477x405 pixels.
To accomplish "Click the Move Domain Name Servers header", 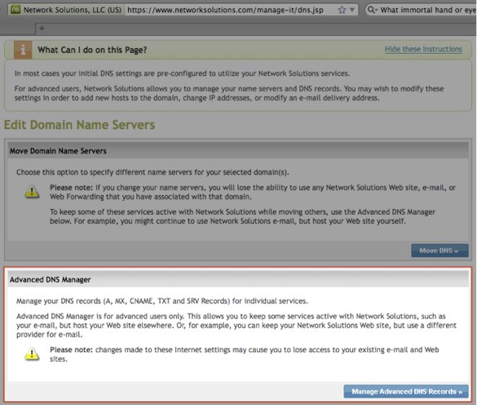I will pyautogui.click(x=58, y=151).
